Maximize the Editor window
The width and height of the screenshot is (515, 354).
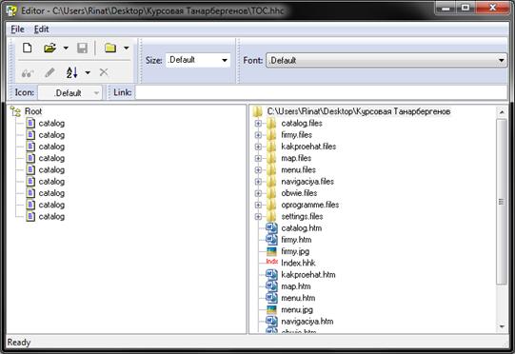(x=465, y=8)
